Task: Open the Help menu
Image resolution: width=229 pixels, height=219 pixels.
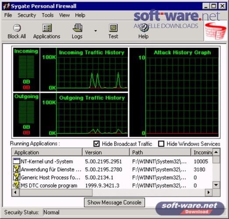Action: (x=80, y=15)
